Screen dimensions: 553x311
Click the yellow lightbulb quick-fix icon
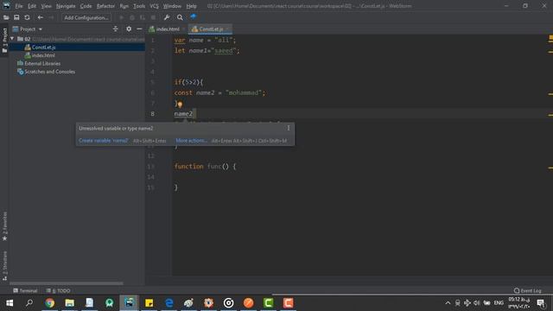[x=180, y=105]
